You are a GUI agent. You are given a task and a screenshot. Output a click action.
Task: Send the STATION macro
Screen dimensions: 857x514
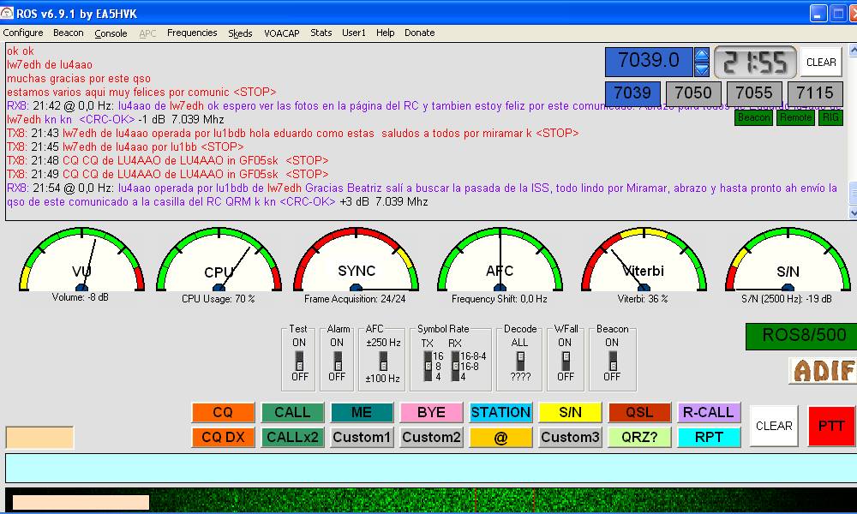500,412
